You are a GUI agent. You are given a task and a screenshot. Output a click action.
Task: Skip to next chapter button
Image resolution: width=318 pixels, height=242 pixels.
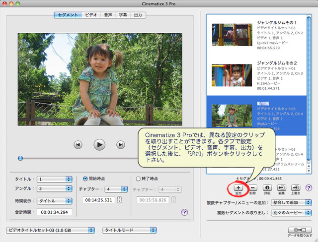121,145
